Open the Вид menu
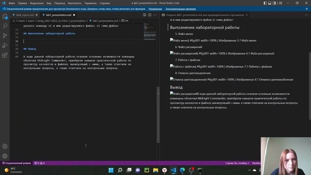The height and width of the screenshot is (175, 311). coord(49,3)
